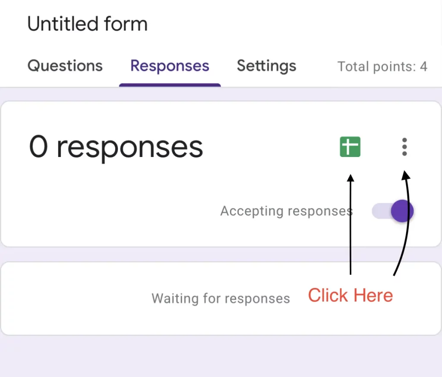Click the green Google Sheets icon
Viewport: 442px width, 377px height.
[x=350, y=147]
